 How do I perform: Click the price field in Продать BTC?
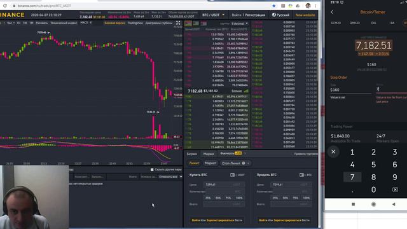(x=291, y=184)
